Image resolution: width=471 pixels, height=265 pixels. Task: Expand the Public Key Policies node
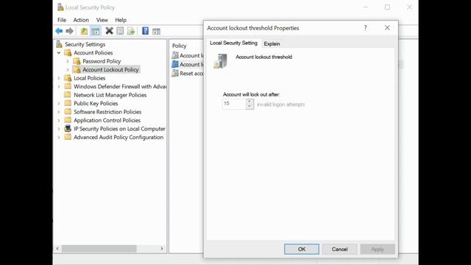tap(59, 103)
